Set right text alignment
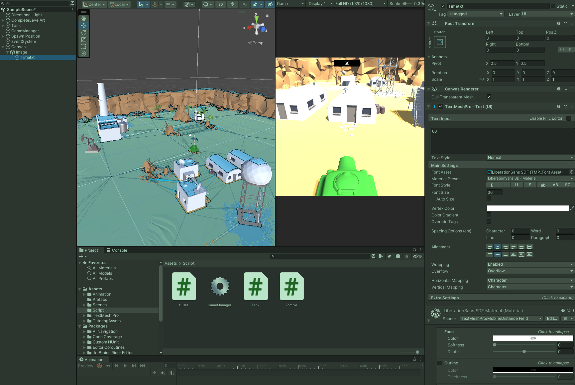Screen dimensions: 575x385 click(x=506, y=247)
